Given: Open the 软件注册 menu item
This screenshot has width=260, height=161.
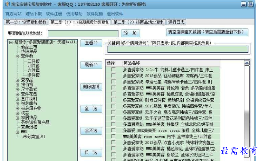Looking at the screenshot, I should pos(54,14).
